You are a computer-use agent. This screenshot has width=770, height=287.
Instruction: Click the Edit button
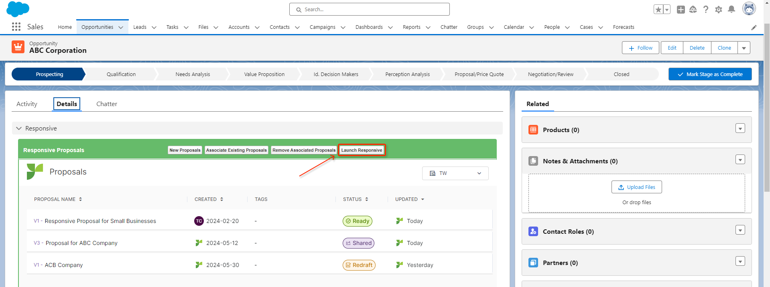(672, 48)
